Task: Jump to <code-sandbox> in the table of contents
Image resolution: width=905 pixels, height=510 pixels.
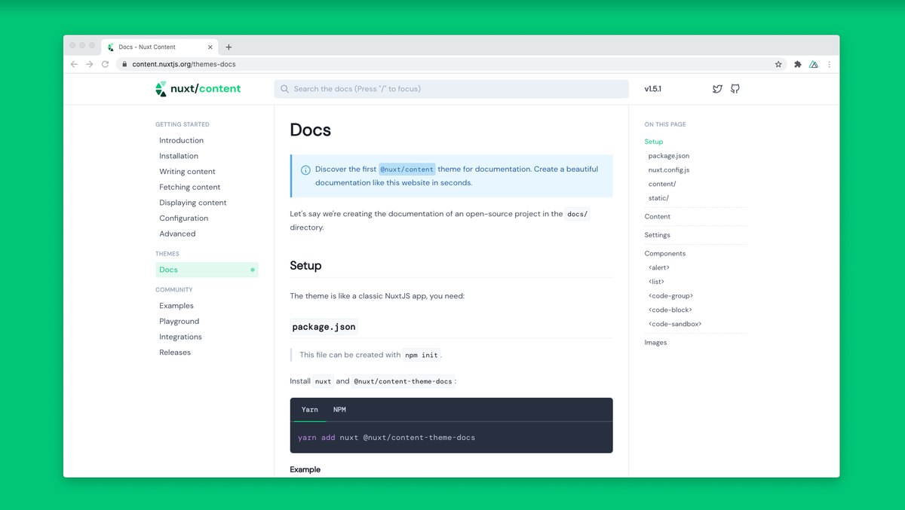Action: (675, 324)
